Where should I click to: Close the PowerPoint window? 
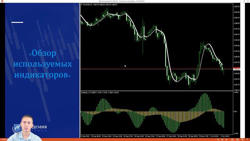click(248, 1)
